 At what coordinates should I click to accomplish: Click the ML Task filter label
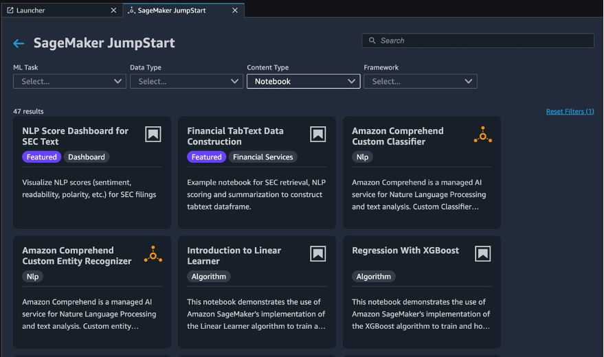(x=26, y=67)
